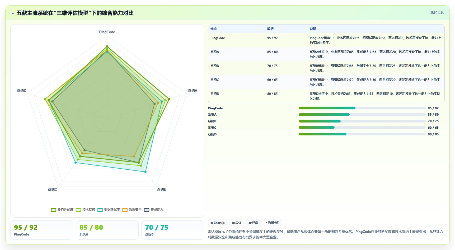This screenshot has height=250, width=455.
Task: Click the 70 / 75 value right of progress bar
Action: (433, 121)
